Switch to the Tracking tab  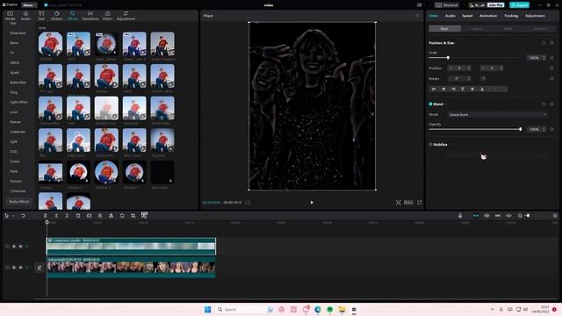click(x=511, y=16)
